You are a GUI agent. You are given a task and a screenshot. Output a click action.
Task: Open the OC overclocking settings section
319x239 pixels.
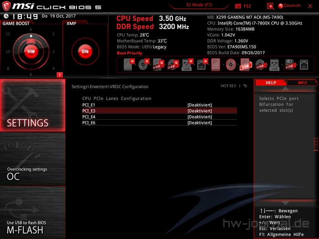tap(33, 159)
